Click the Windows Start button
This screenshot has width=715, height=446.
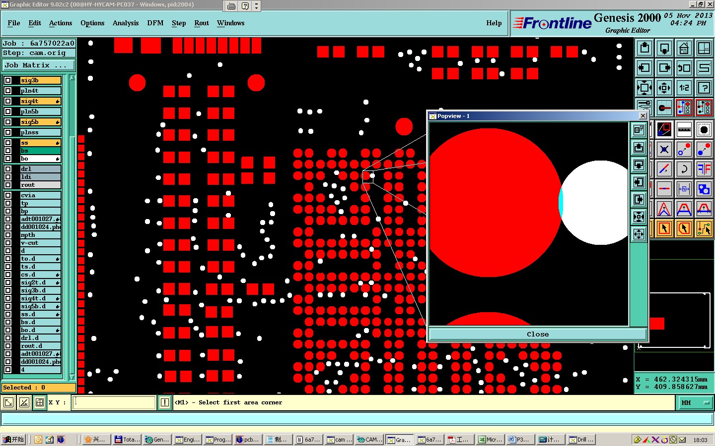click(x=13, y=440)
